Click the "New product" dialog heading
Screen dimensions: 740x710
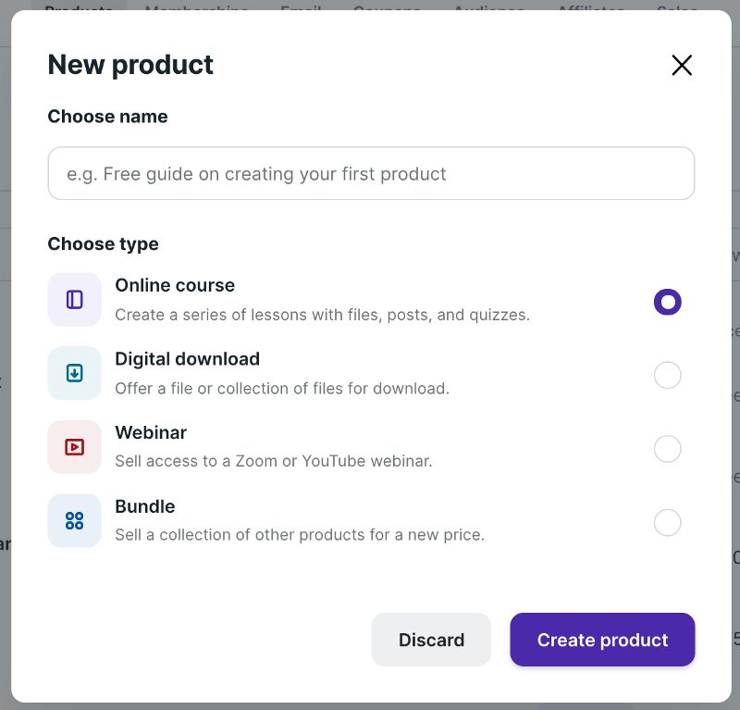[x=130, y=65]
